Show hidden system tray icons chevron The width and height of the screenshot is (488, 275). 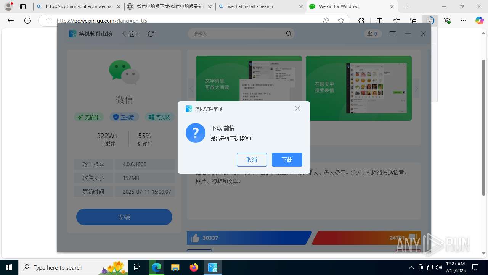click(411, 267)
